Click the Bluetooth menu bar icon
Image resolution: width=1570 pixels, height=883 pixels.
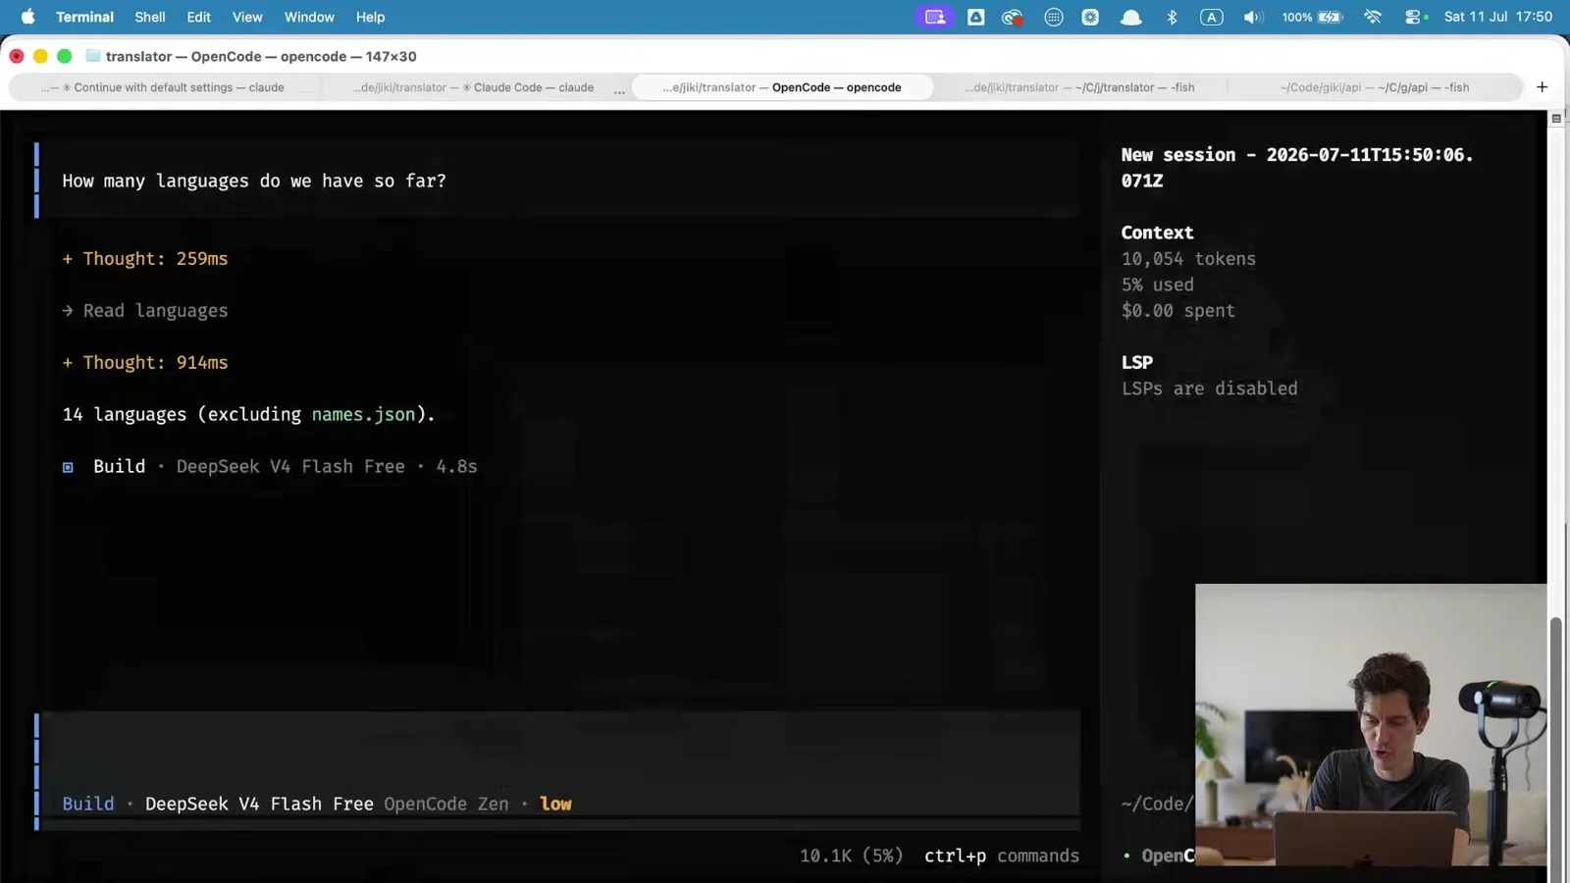coord(1172,17)
